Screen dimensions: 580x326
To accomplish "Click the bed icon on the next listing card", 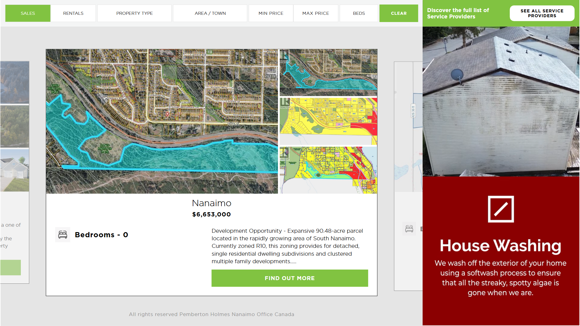I will click(x=409, y=229).
